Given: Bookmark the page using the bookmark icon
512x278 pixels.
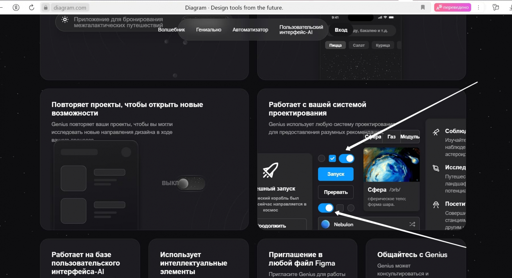Looking at the screenshot, I should tap(423, 7).
